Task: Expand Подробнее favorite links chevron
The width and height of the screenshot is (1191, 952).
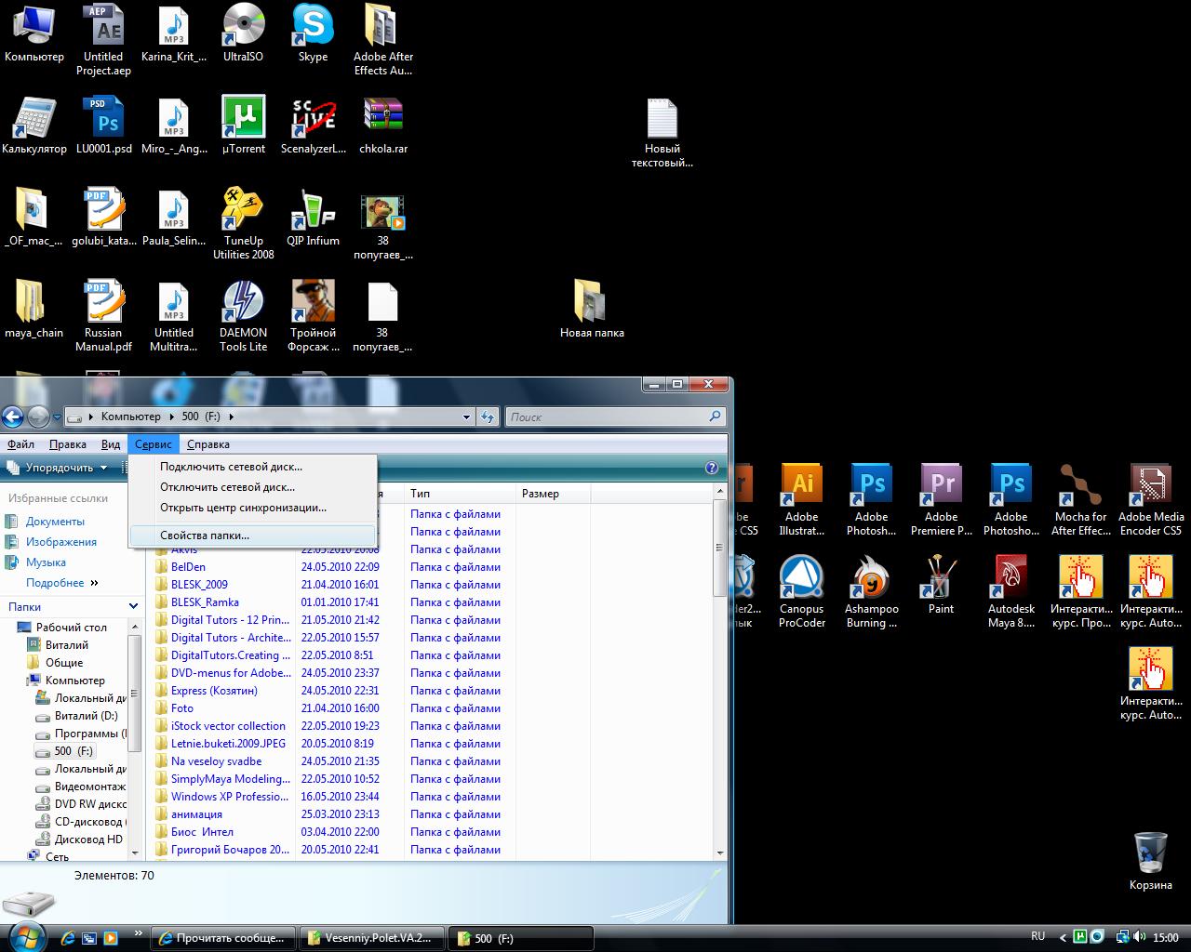Action: point(94,583)
